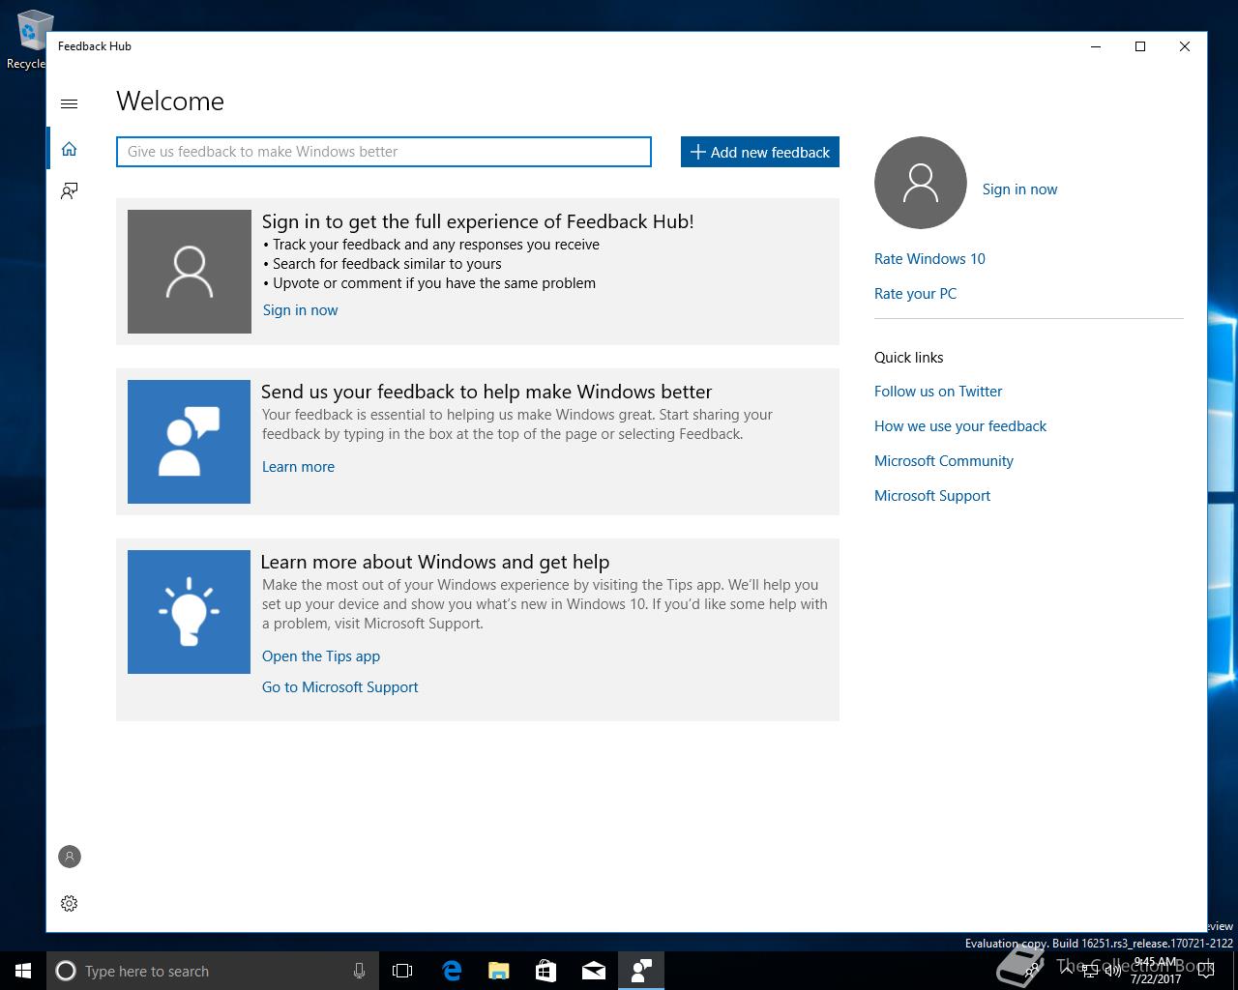This screenshot has height=990, width=1238.
Task: Open Microsoft Store from taskbar
Action: click(x=546, y=971)
